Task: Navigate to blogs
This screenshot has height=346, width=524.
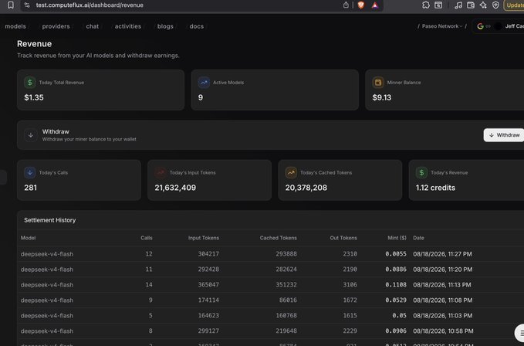Action: (x=165, y=26)
